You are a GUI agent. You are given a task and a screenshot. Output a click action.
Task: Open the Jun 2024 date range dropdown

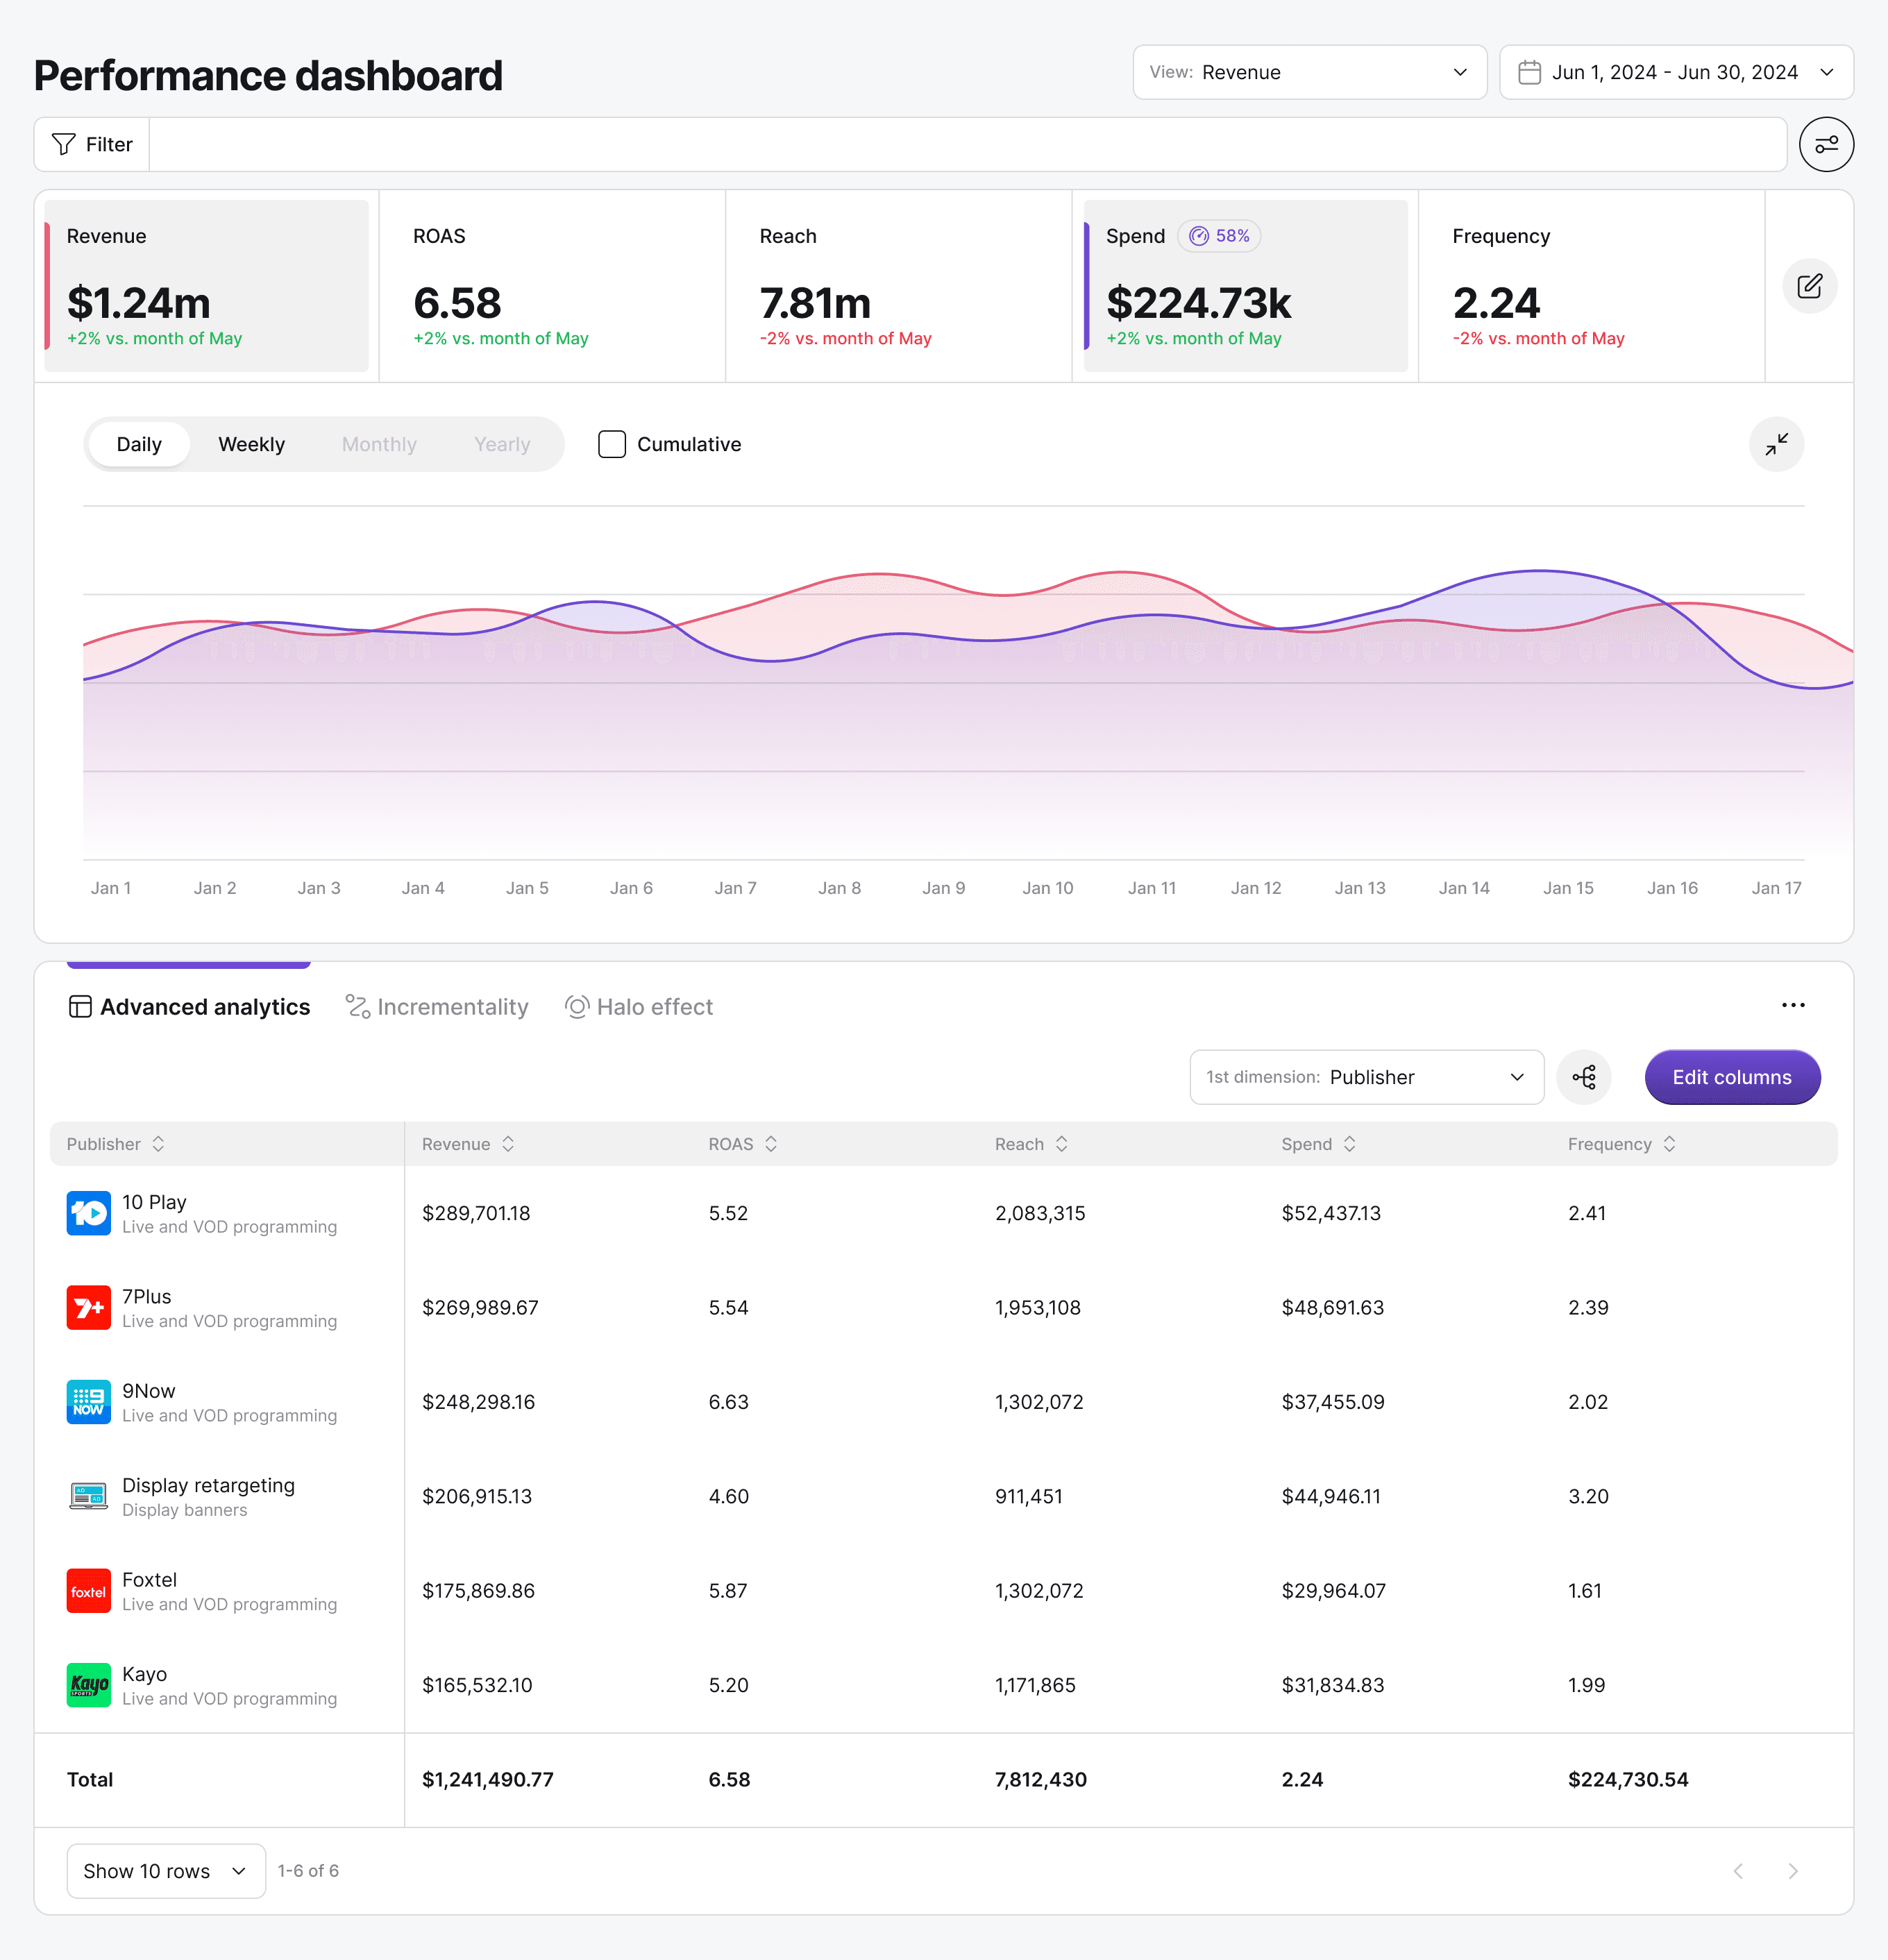click(1676, 72)
